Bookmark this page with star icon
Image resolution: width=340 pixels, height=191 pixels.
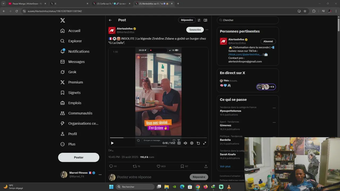pyautogui.click(x=305, y=11)
